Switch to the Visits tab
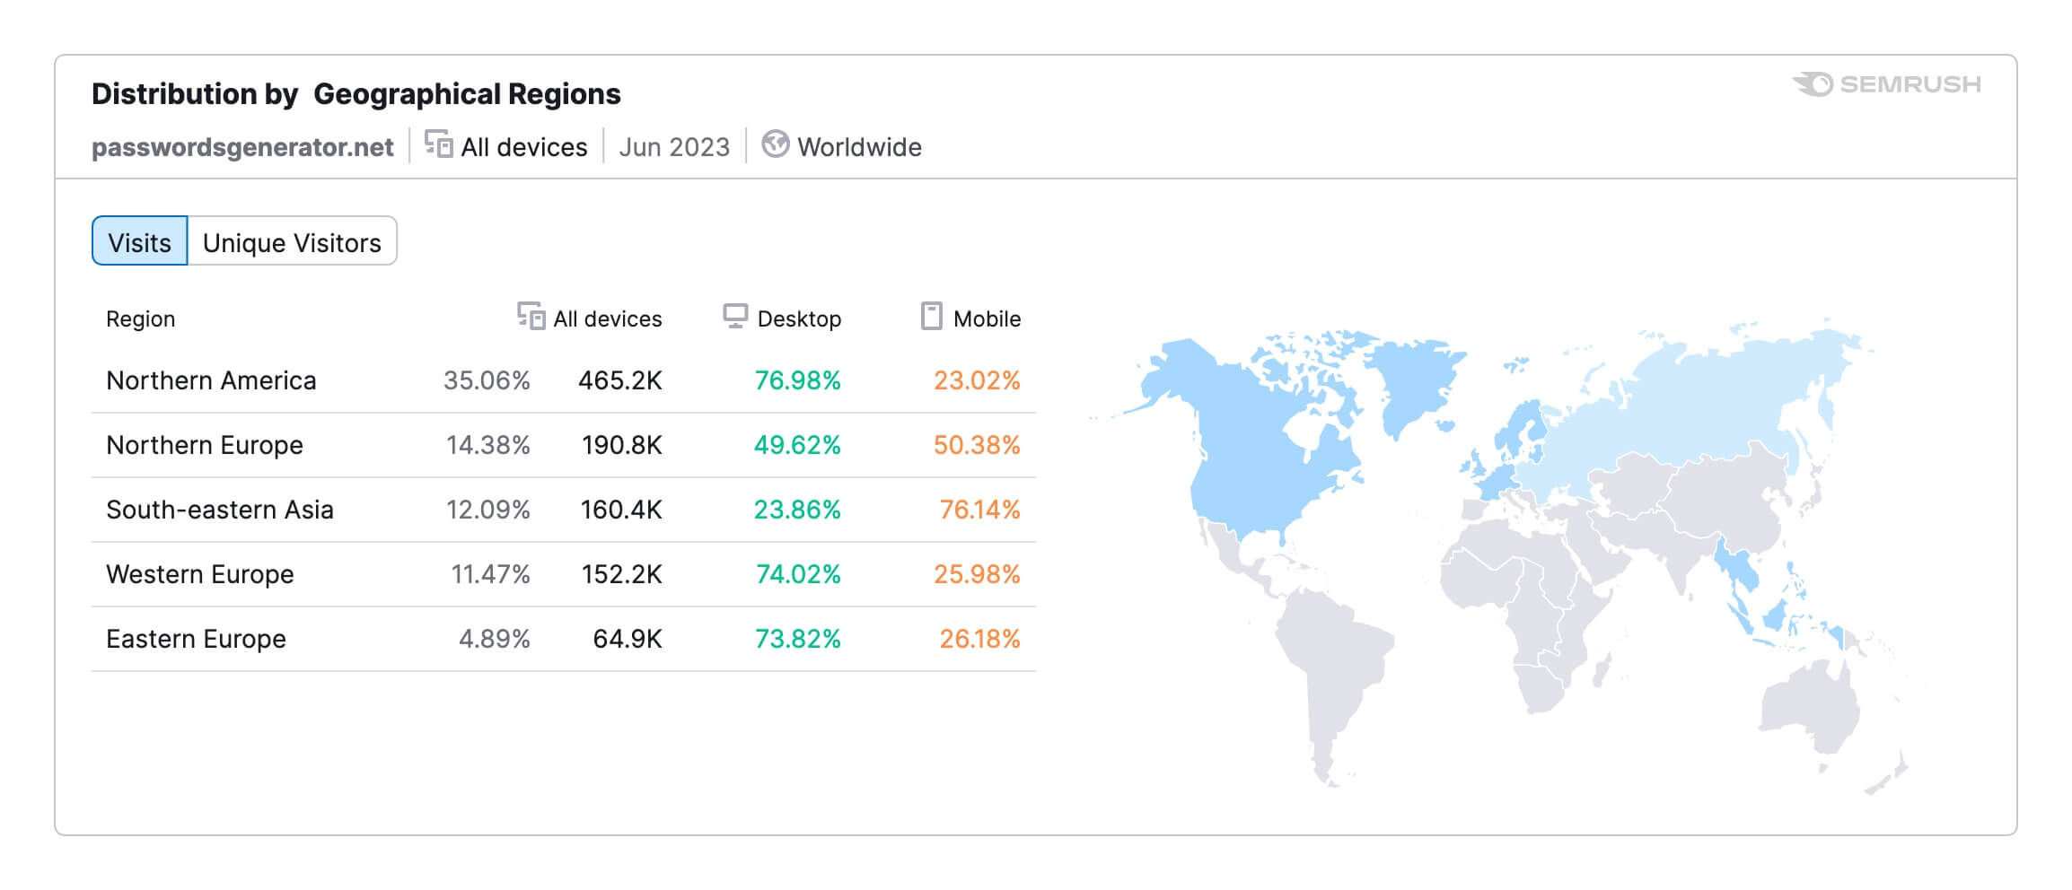This screenshot has height=890, width=2072. [x=139, y=241]
